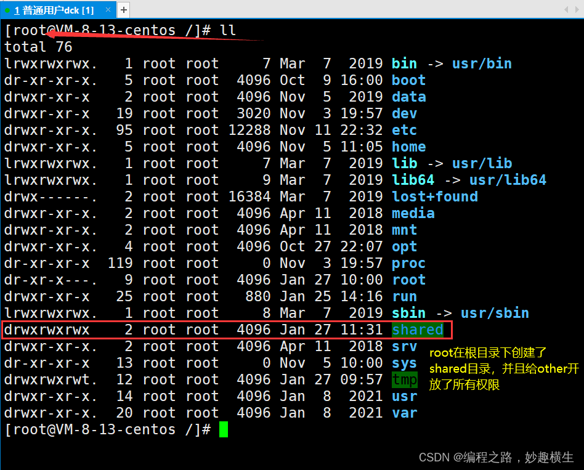The height and width of the screenshot is (470, 584).
Task: Click the highlighted shared directory name
Action: [418, 330]
